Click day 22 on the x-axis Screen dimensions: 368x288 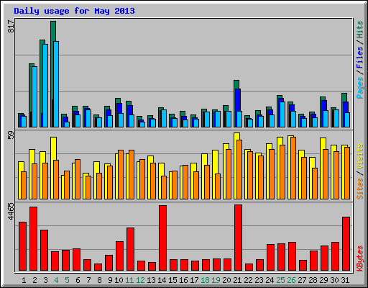point(248,280)
